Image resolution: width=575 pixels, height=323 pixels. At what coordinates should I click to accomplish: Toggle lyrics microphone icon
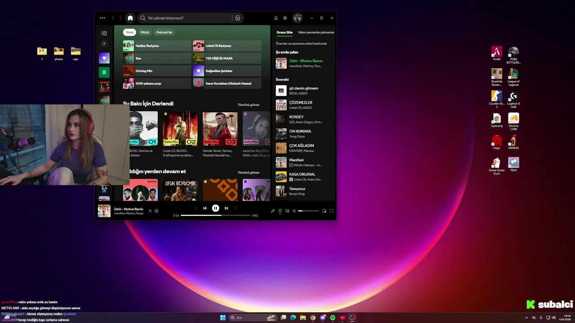(x=273, y=211)
